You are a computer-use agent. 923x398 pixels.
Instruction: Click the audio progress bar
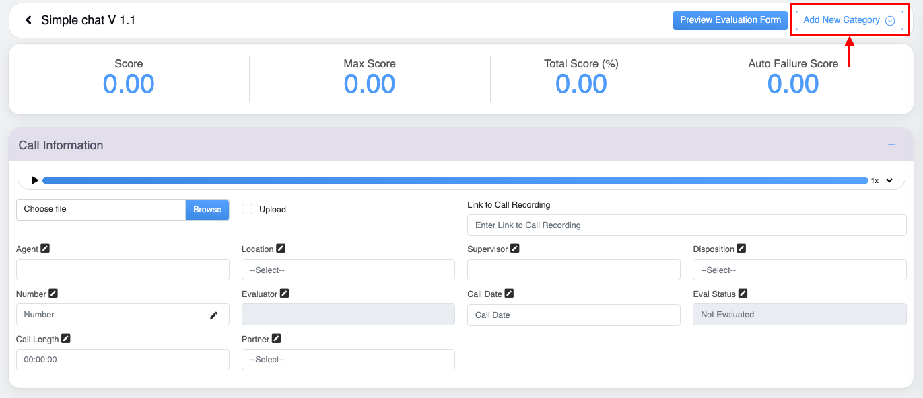coord(454,180)
